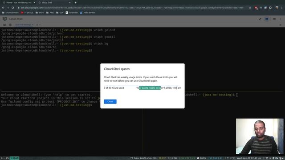Click the webcam video thumbnail
Screen dimensions: 285x160
pyautogui.click(x=260, y=136)
